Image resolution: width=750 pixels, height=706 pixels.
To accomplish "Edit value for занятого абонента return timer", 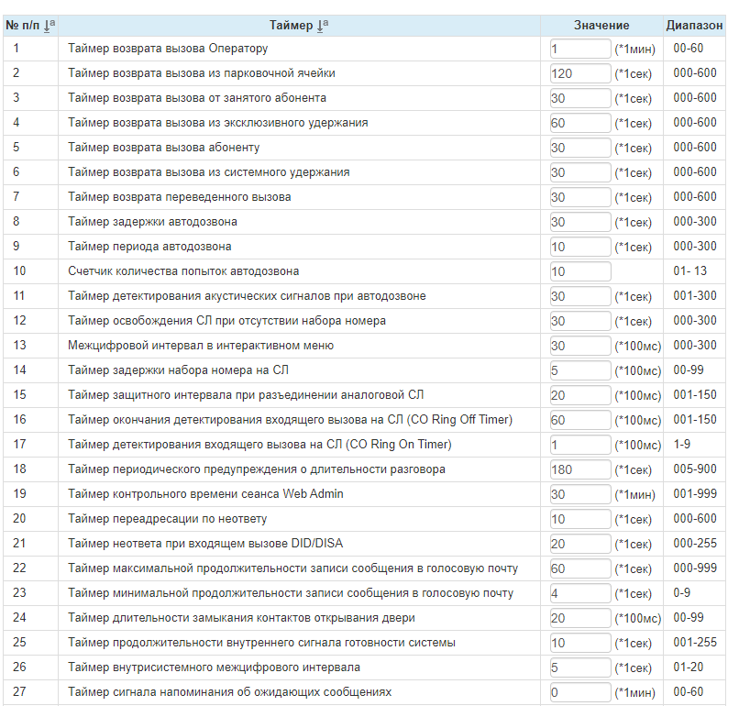I will pos(580,98).
